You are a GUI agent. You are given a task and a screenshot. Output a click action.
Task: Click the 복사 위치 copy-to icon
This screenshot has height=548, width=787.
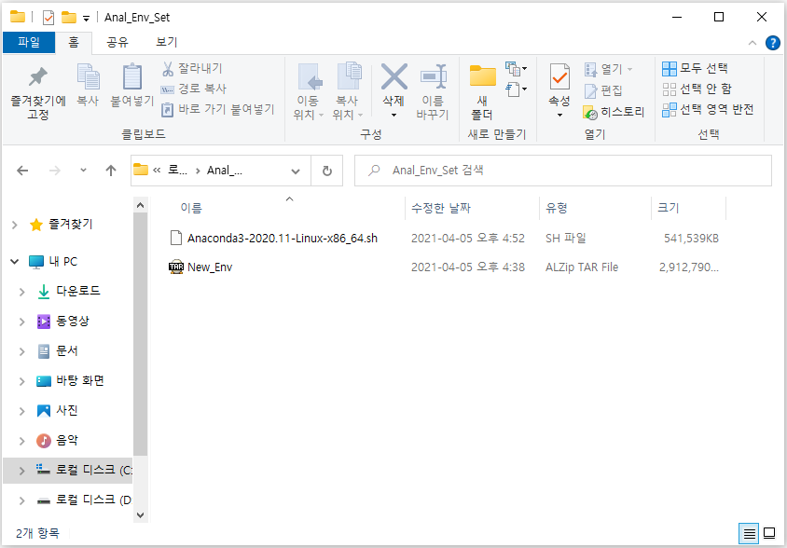coord(347,93)
